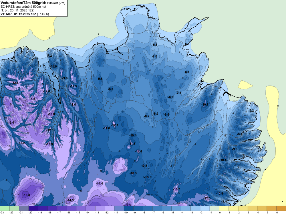Click the -10.5 temperature value
This screenshot has width=286, height=214.
(x=148, y=177)
